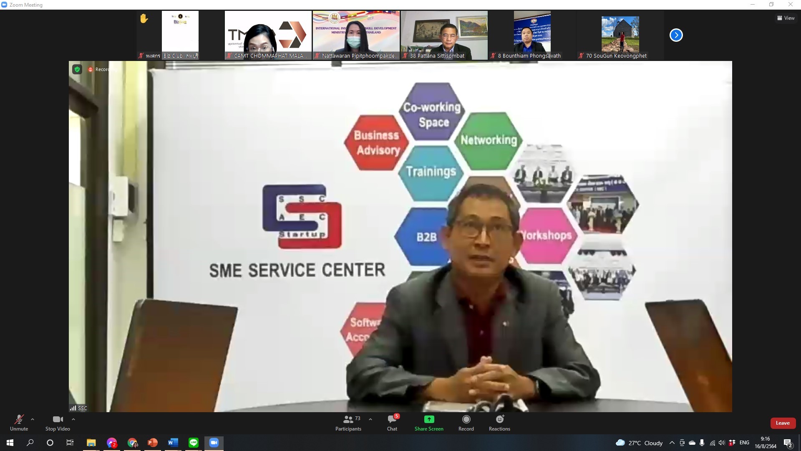Click the green encryption shield icon
The width and height of the screenshot is (801, 451).
77,69
